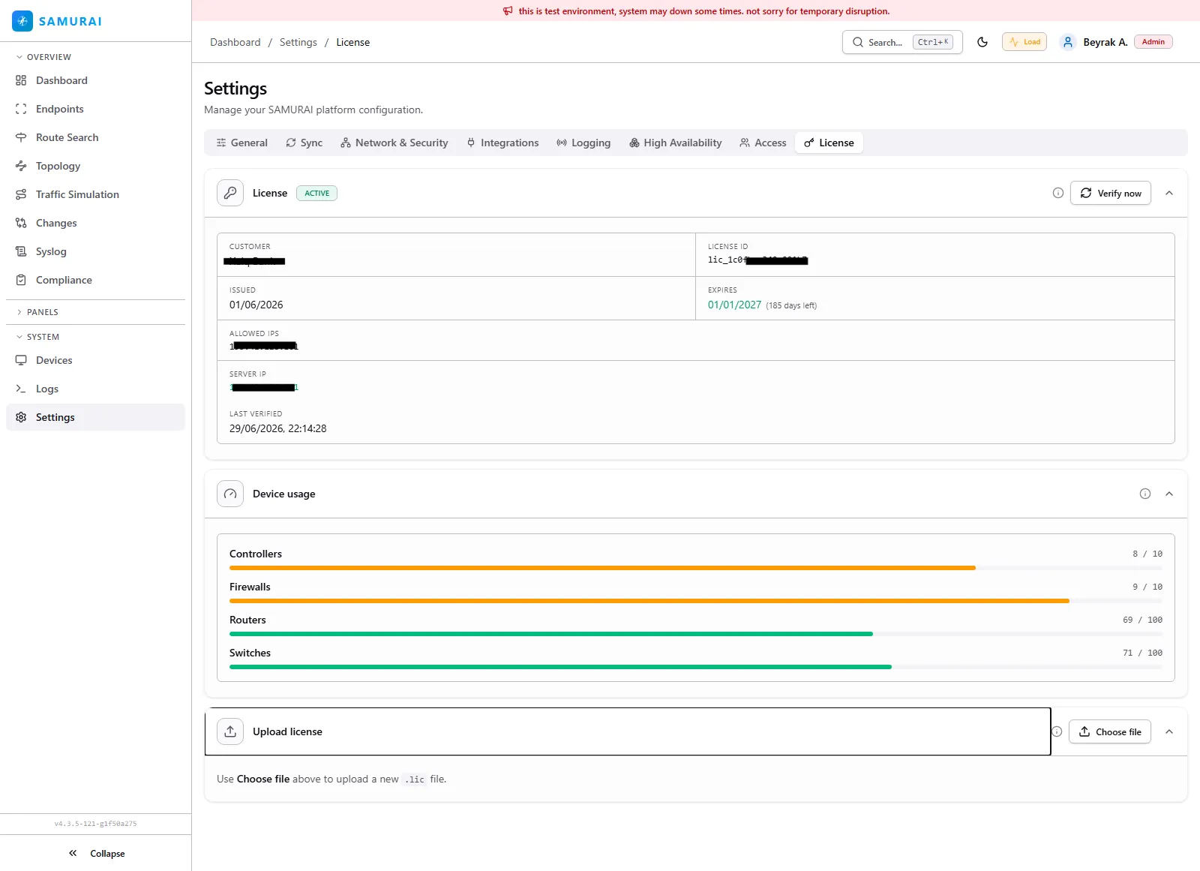Click the Controllers count 8 / 10
Viewport: 1200px width, 871px height.
coord(1147,554)
